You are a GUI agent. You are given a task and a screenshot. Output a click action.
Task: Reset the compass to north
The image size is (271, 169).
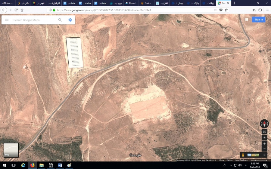click(264, 124)
